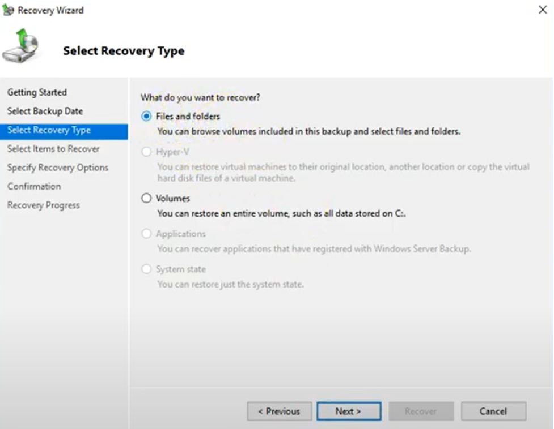
Task: Close the Recovery Wizard window
Action: (x=542, y=10)
